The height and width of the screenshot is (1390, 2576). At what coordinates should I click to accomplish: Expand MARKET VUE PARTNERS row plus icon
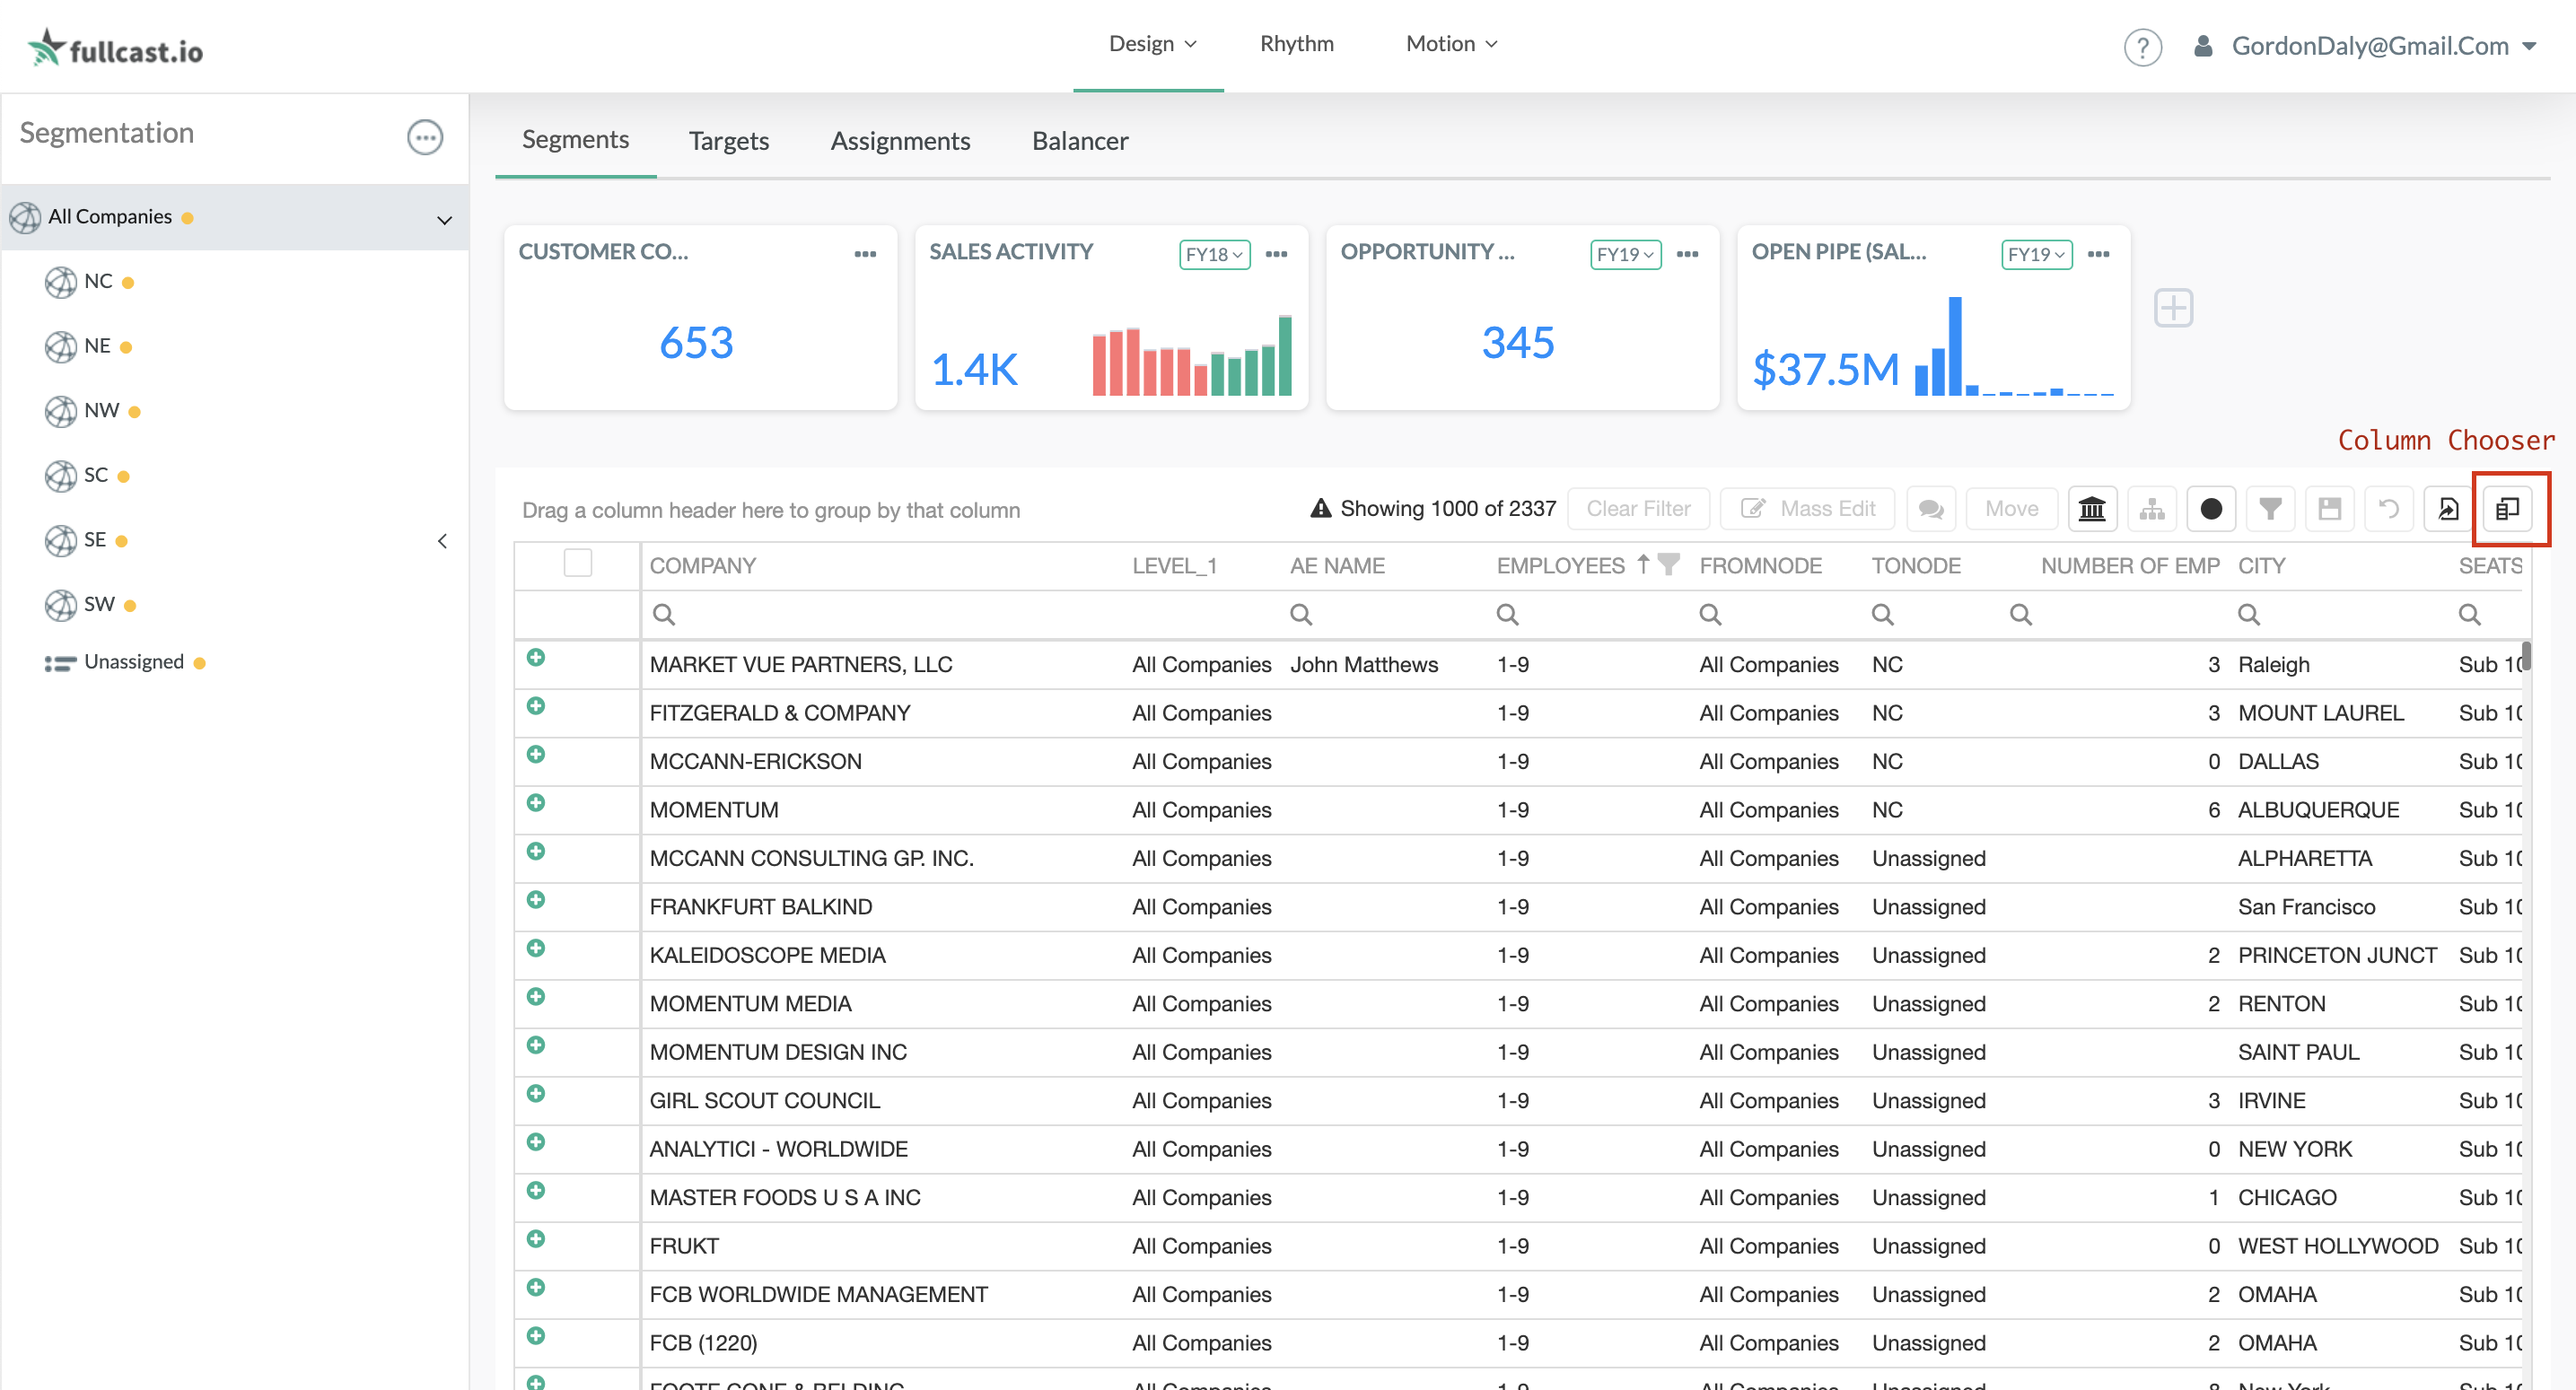pyautogui.click(x=536, y=657)
